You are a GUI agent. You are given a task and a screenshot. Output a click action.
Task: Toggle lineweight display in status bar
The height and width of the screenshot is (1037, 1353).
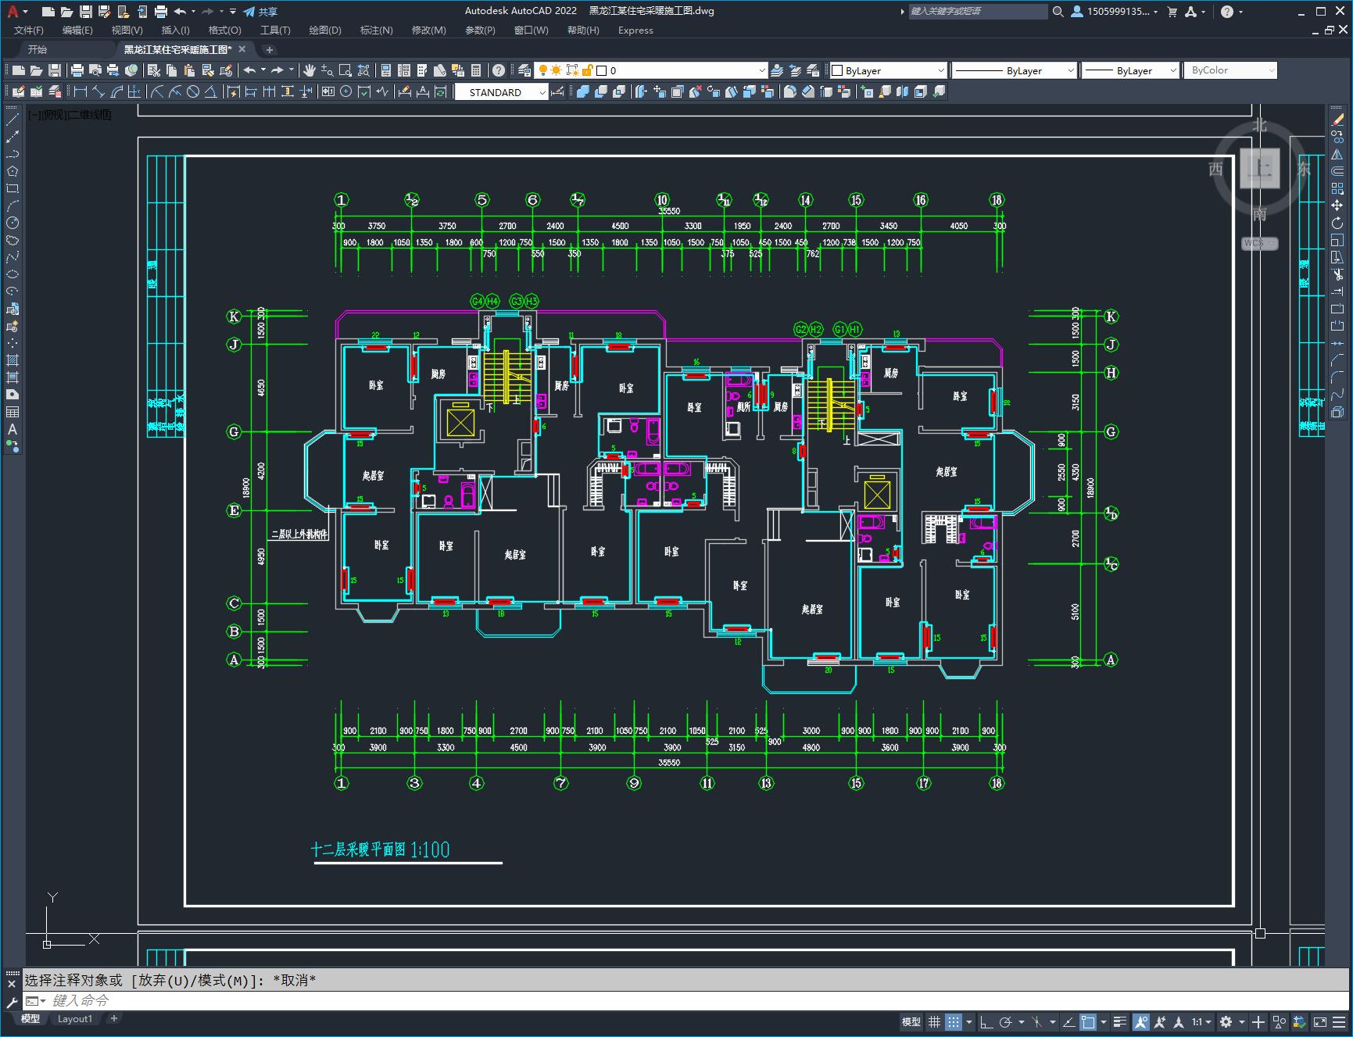coord(1121,1021)
